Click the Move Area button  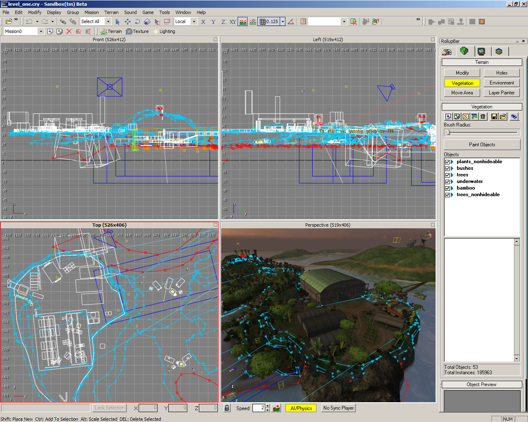(x=462, y=93)
